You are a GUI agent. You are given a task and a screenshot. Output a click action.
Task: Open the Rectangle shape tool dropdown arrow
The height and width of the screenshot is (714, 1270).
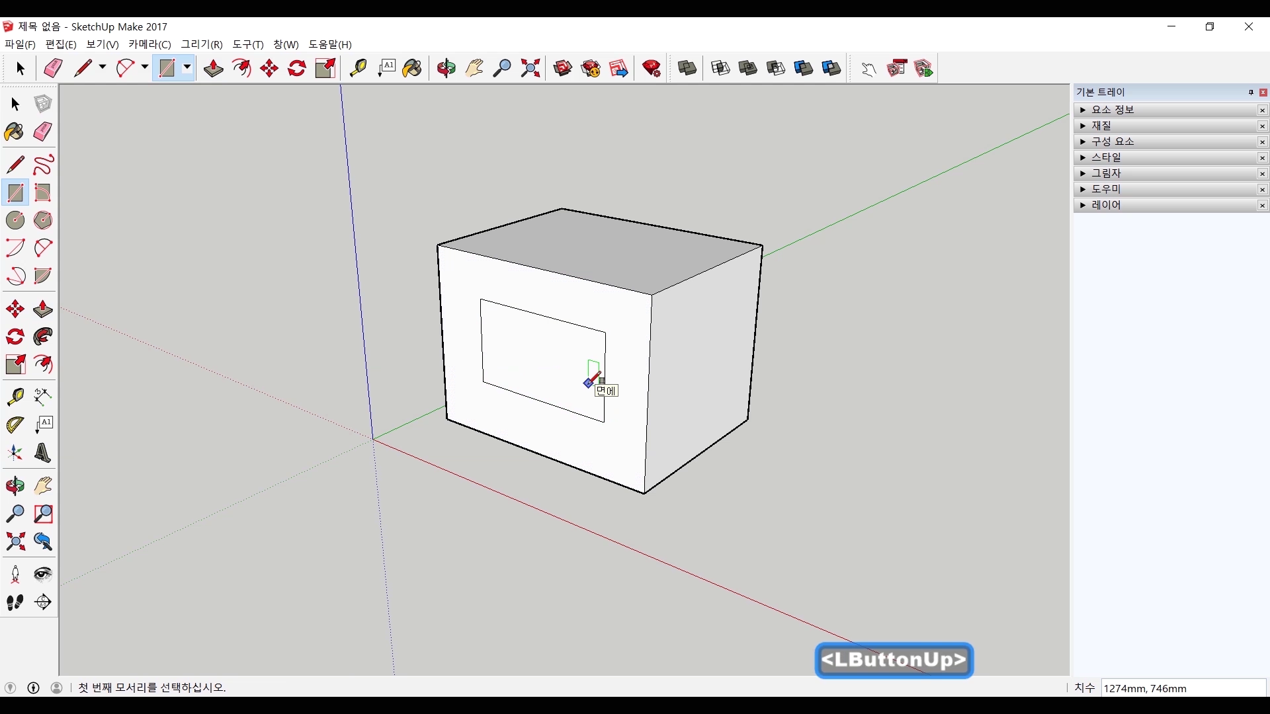(x=187, y=67)
